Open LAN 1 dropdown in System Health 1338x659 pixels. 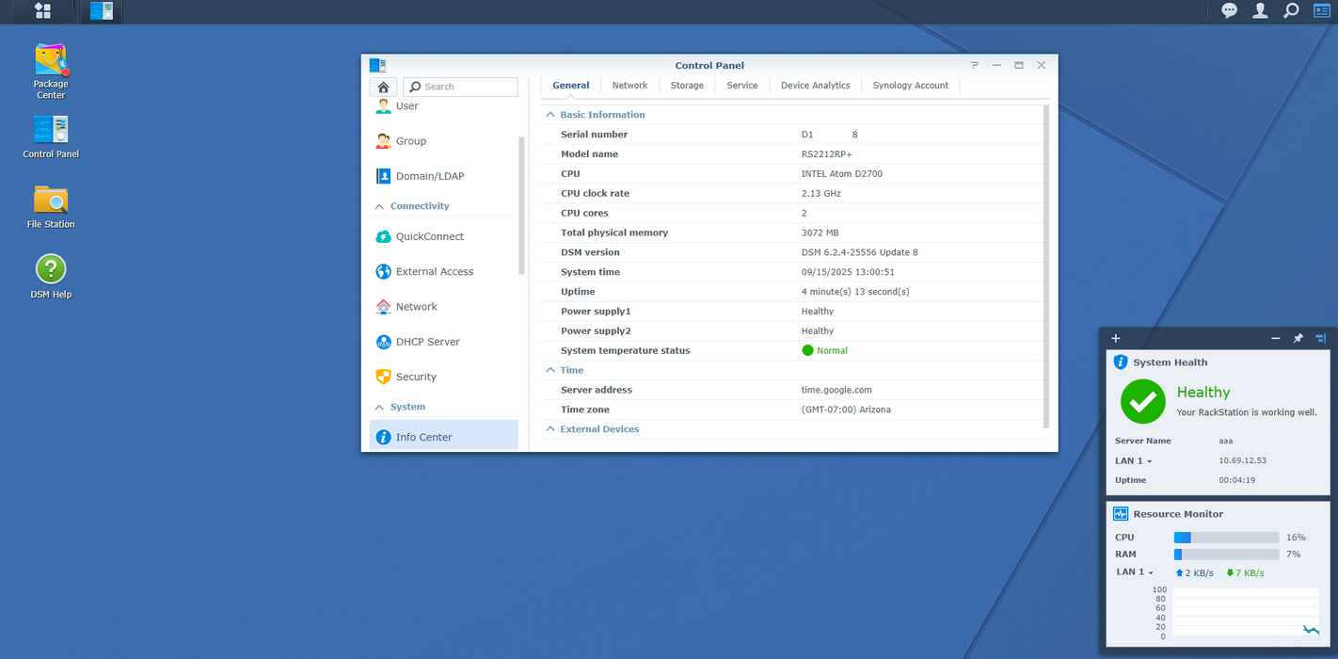click(x=1134, y=461)
